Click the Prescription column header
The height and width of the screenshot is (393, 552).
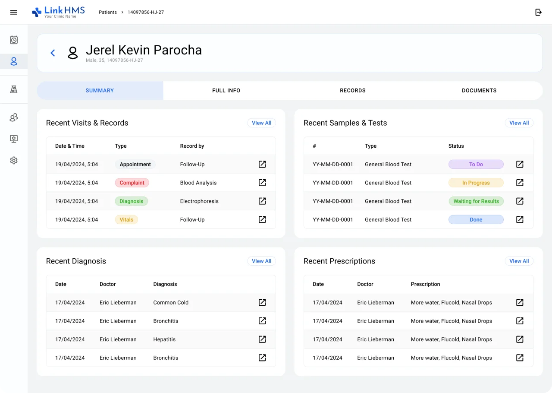426,284
